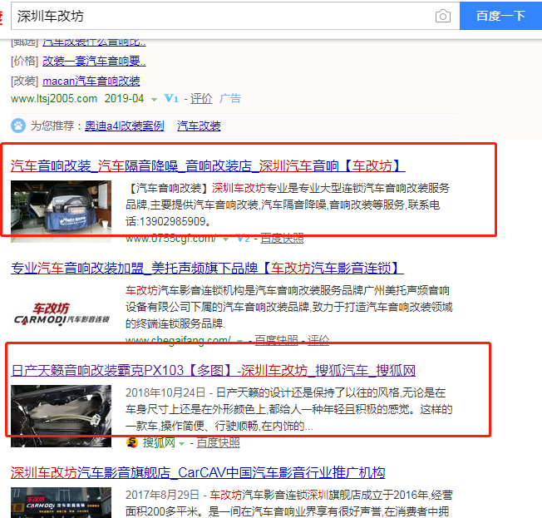Open 评价 link beside the V1 badge
The height and width of the screenshot is (518, 542).
tap(201, 99)
